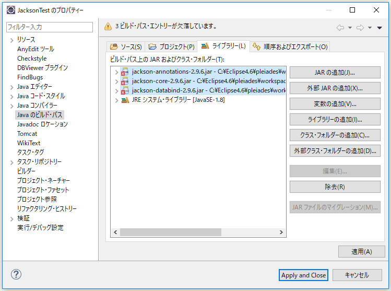Select タスク・タグ in the tree
Screen dimensions: 391x291
(30, 153)
